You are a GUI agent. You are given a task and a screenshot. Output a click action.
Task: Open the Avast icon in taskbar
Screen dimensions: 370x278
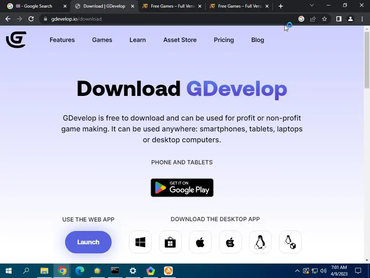click(168, 271)
